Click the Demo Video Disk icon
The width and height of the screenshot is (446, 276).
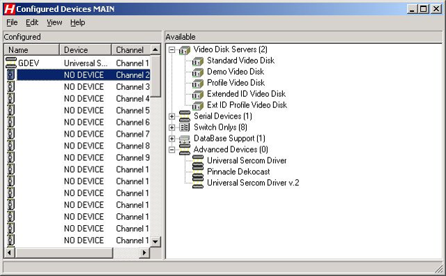pos(198,72)
